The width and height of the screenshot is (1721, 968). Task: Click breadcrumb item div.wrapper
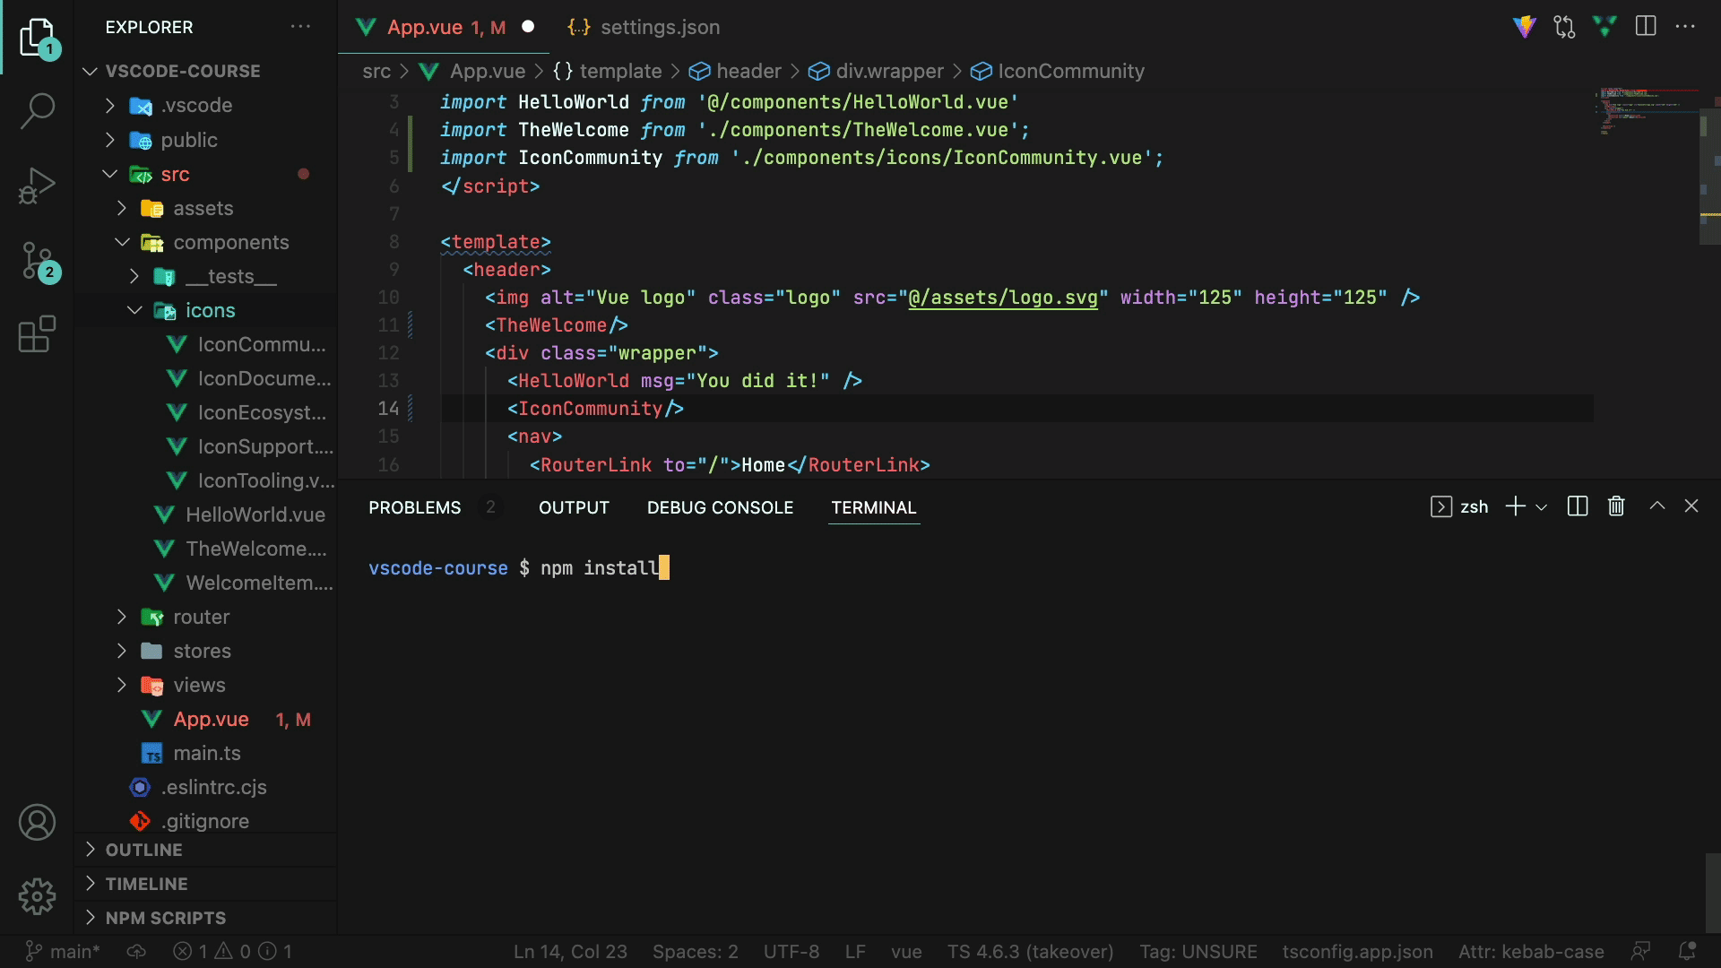[x=876, y=71]
